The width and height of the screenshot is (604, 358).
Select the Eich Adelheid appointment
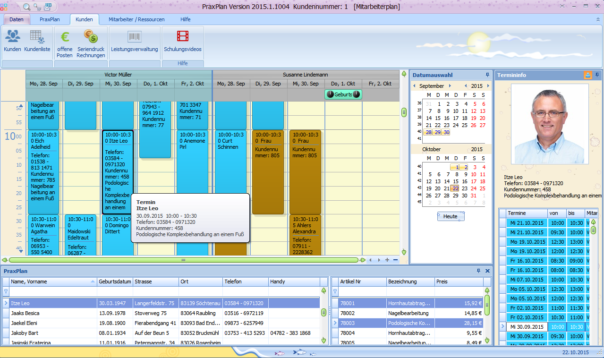coord(43,172)
